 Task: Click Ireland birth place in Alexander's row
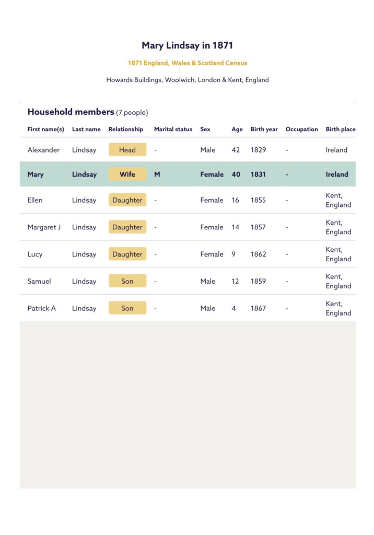coord(336,150)
